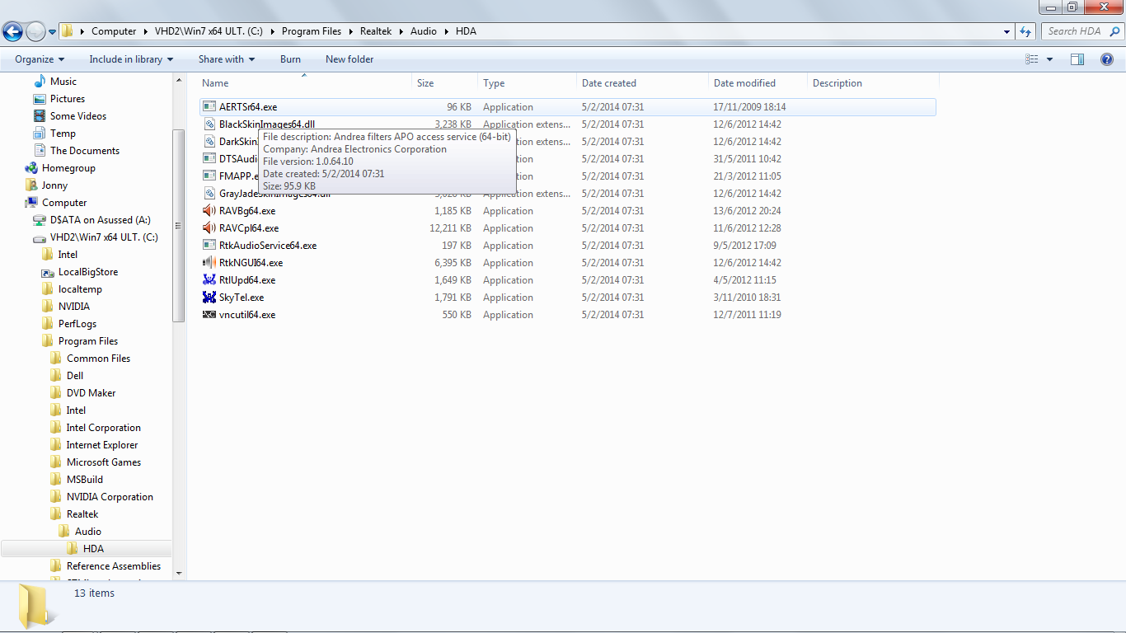Click the Search HDA input field

pyautogui.click(x=1074, y=31)
